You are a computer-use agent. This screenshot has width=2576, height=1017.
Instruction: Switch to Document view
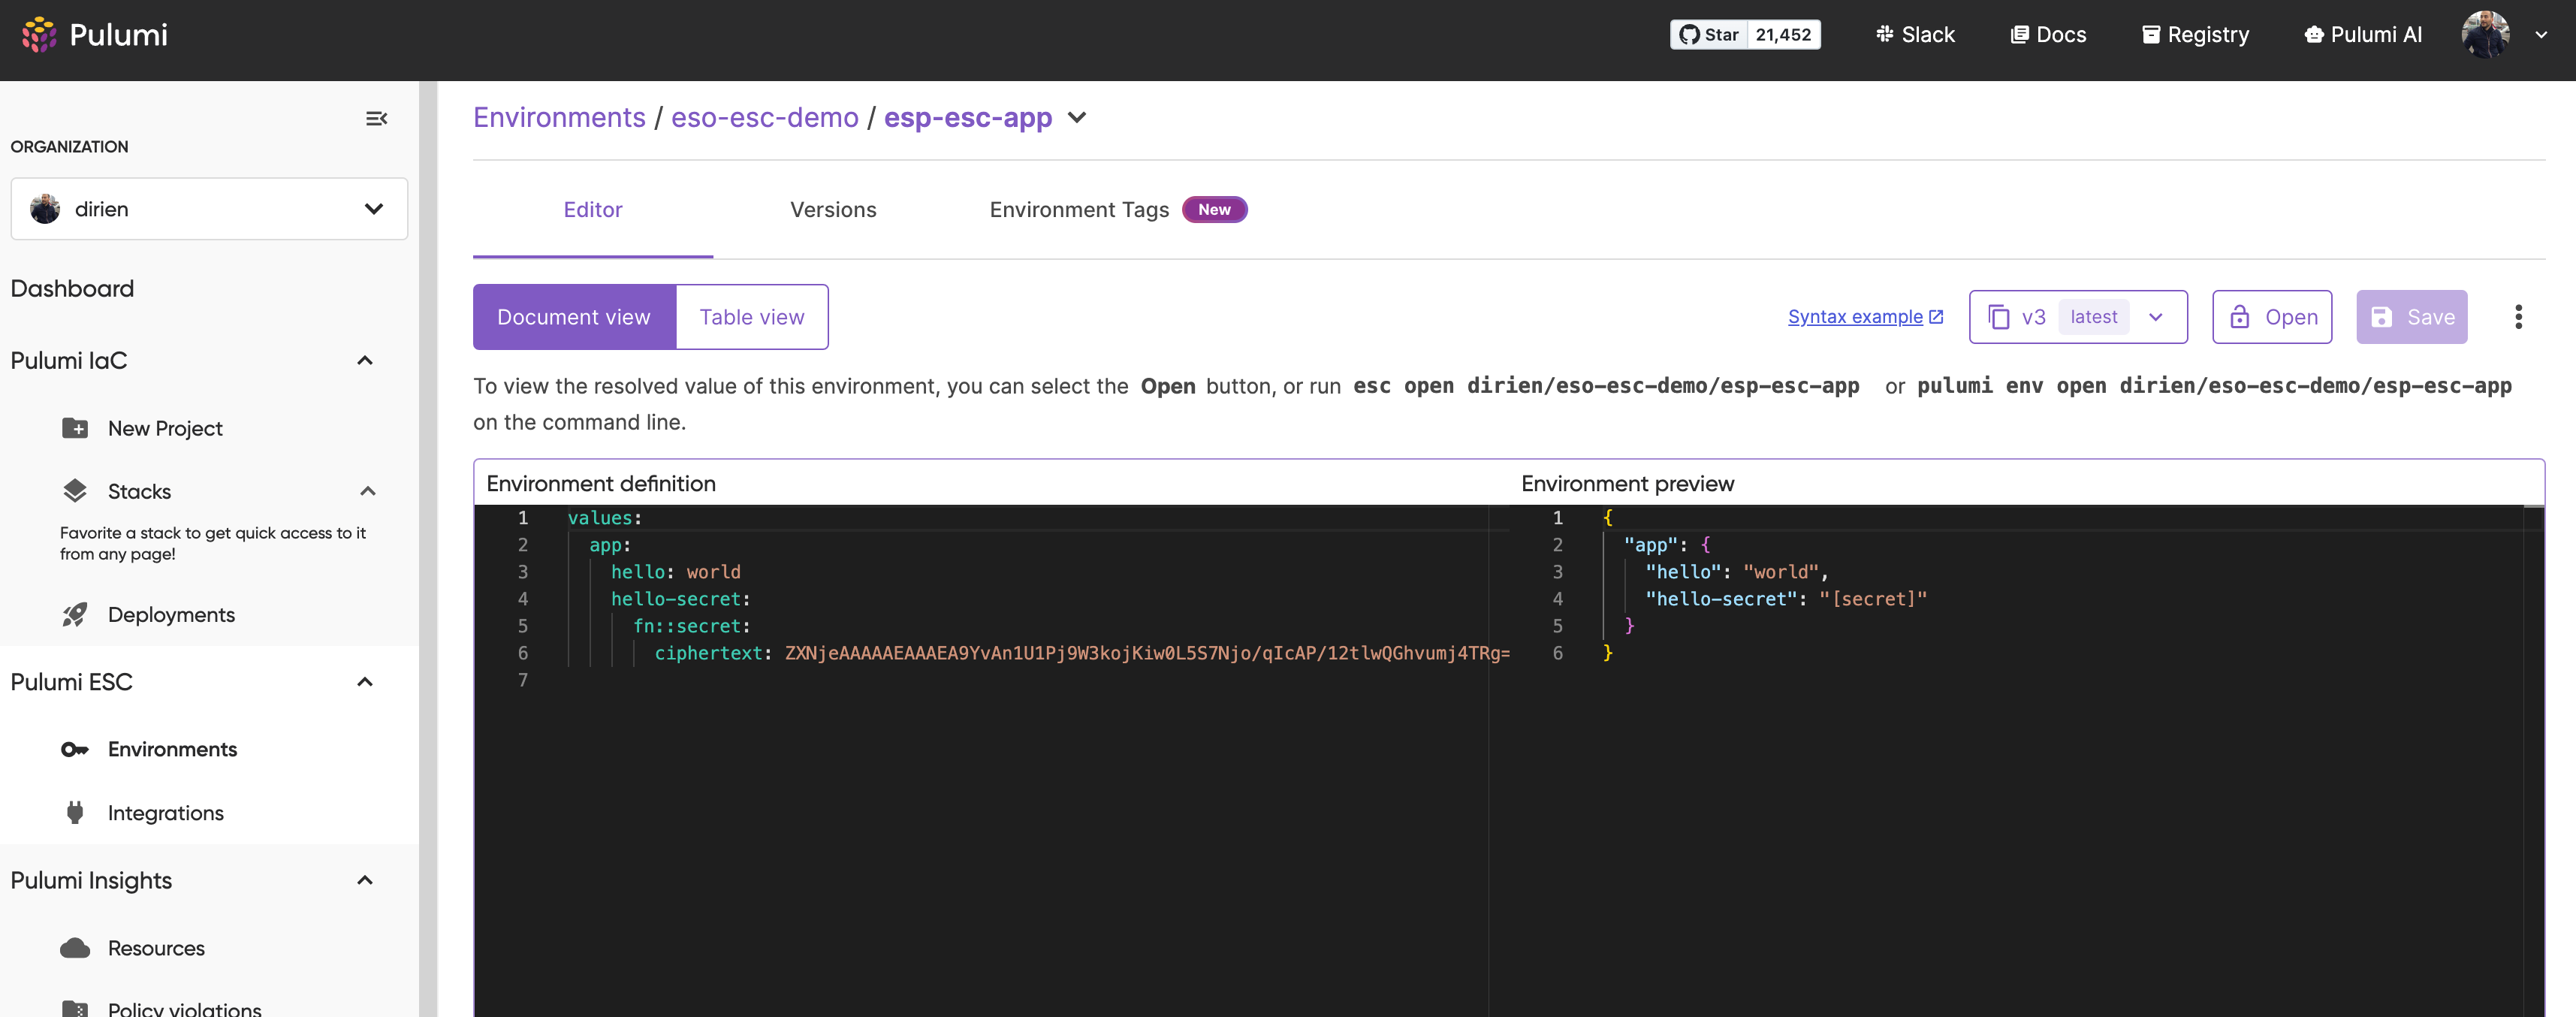pyautogui.click(x=574, y=317)
